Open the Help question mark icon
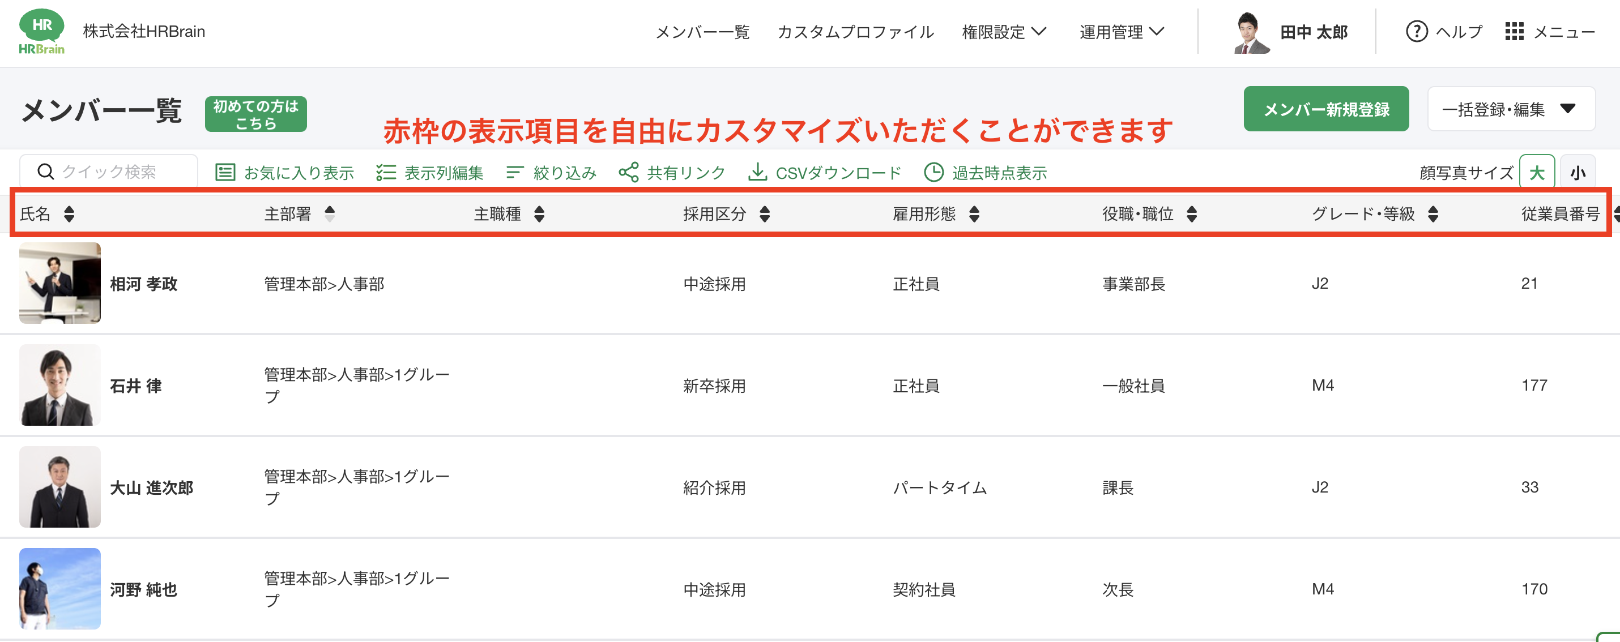The width and height of the screenshot is (1620, 642). 1416,32
